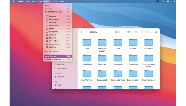Open the More actions ellipsis dropdown
This screenshot has height=106, width=186.
(149, 32)
